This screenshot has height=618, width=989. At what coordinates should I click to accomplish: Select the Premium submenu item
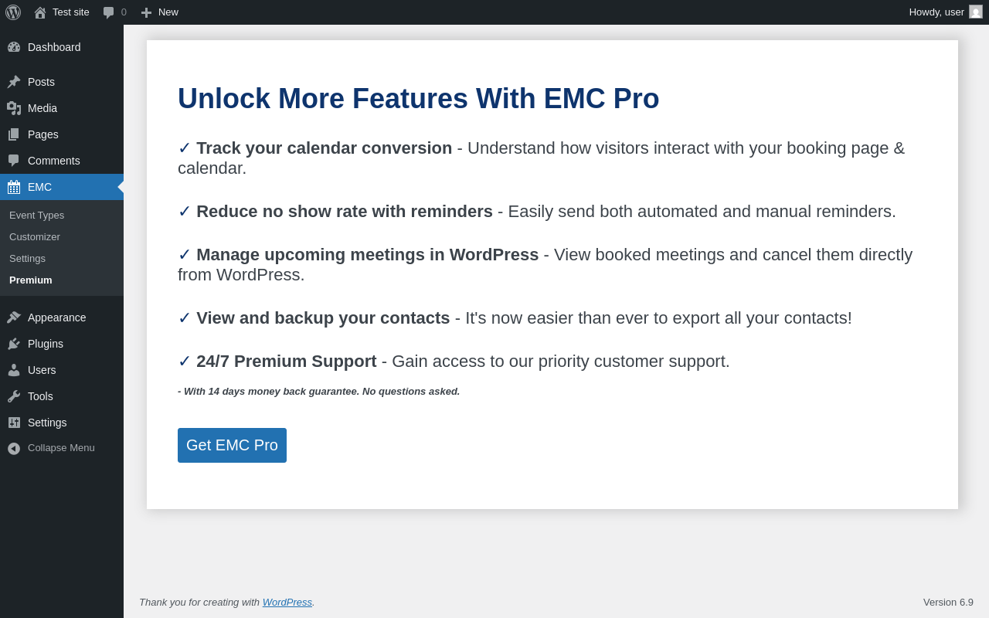(31, 280)
